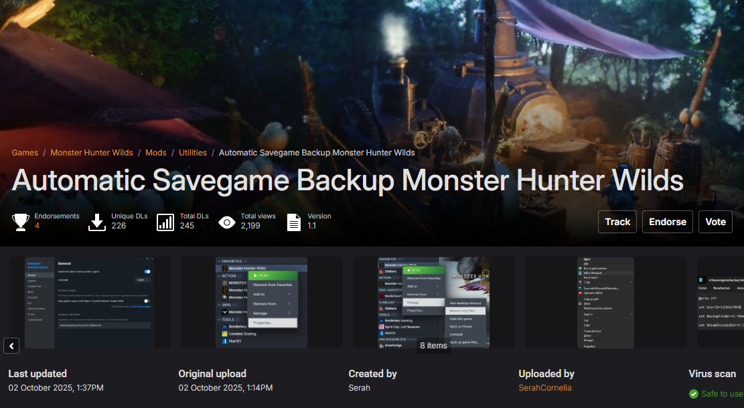744x408 pixels.
Task: Click the Unique DLs download icon
Action: click(97, 222)
